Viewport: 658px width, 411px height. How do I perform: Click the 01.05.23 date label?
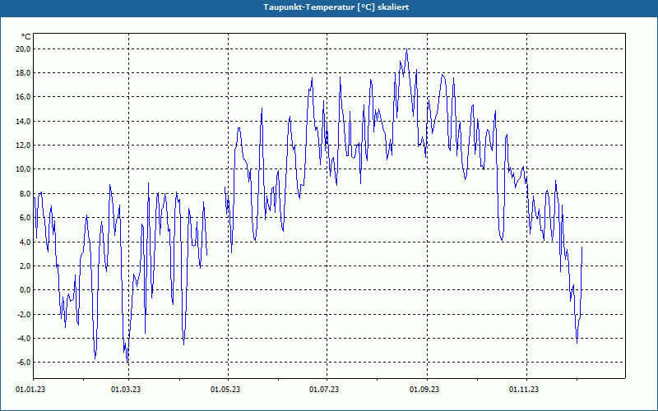[x=225, y=390]
